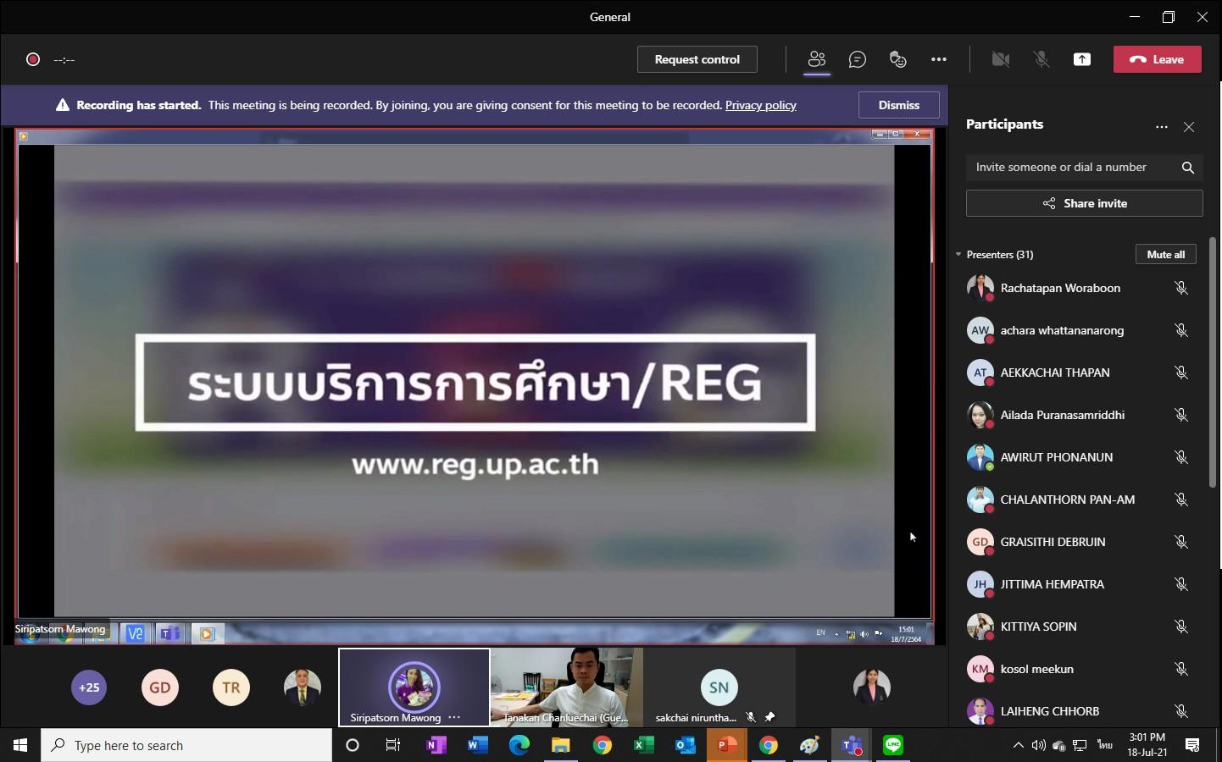The image size is (1222, 762).
Task: Click search icon in invite field
Action: coord(1188,168)
